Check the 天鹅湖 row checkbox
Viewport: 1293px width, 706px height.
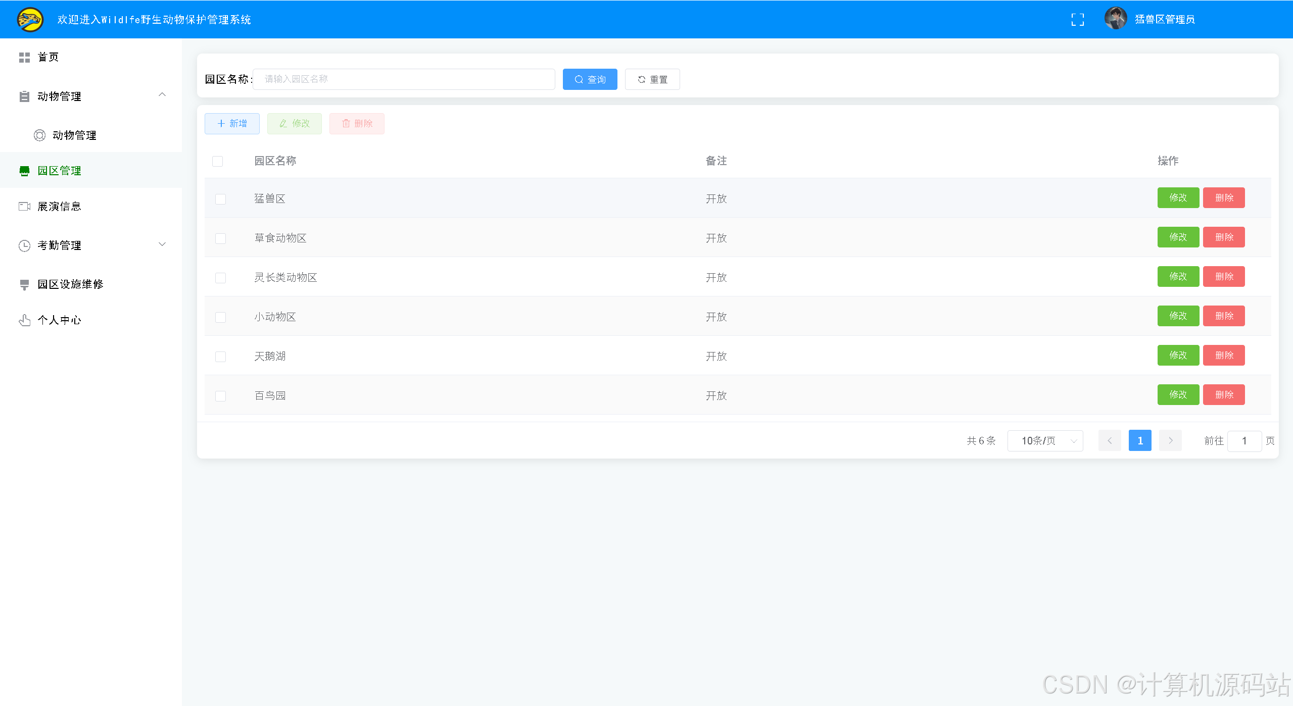220,357
